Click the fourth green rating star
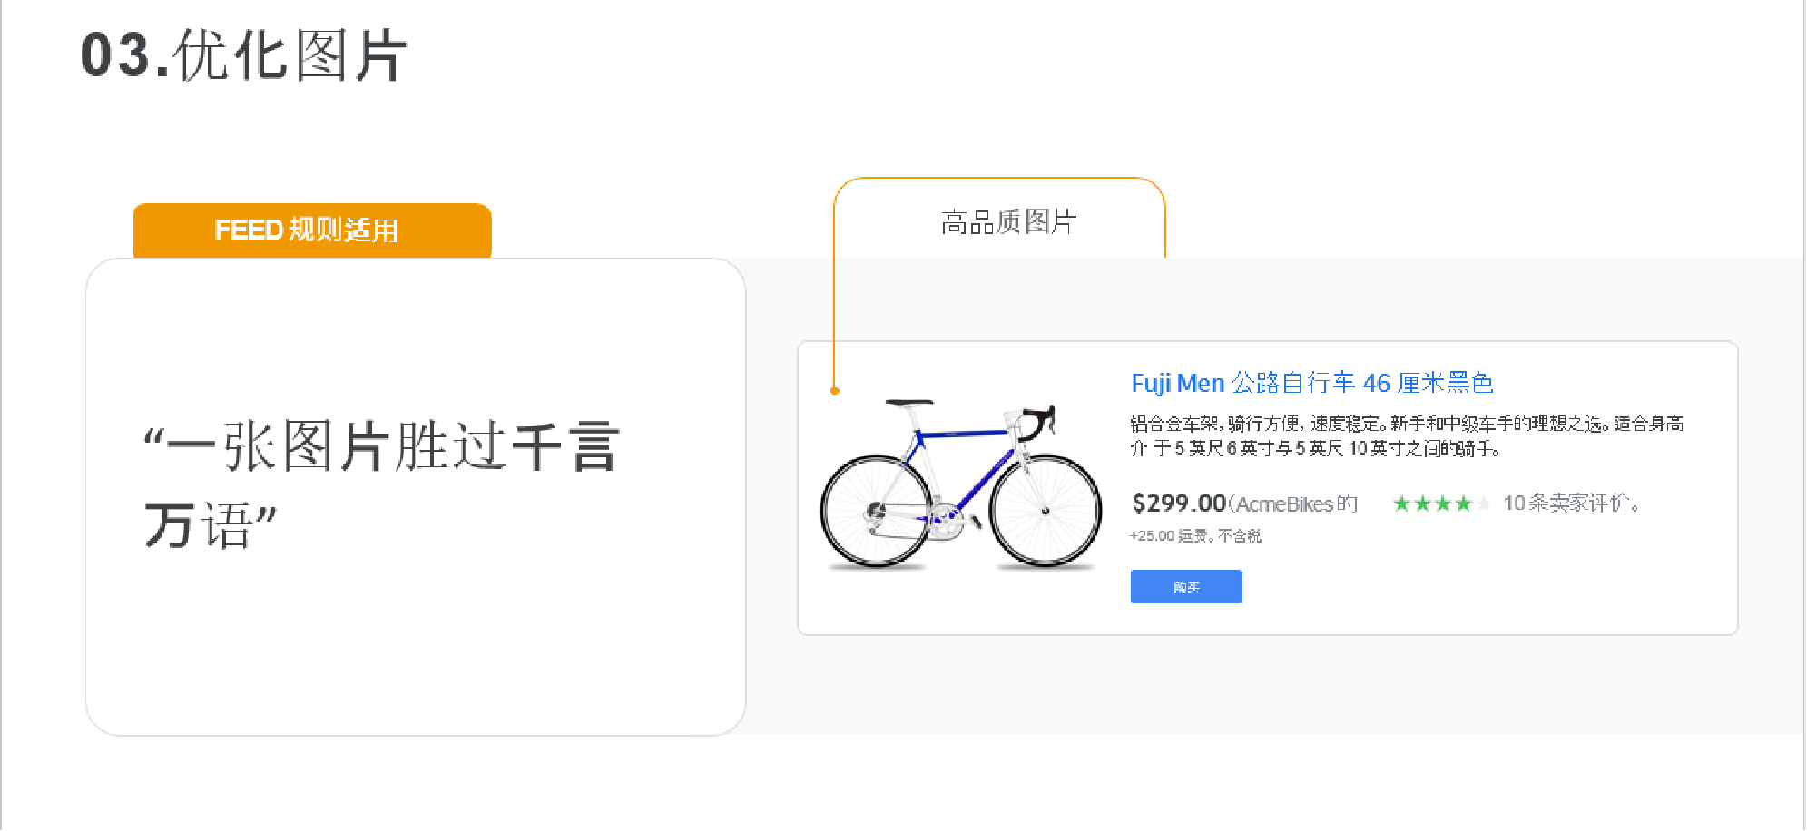 (x=1465, y=503)
